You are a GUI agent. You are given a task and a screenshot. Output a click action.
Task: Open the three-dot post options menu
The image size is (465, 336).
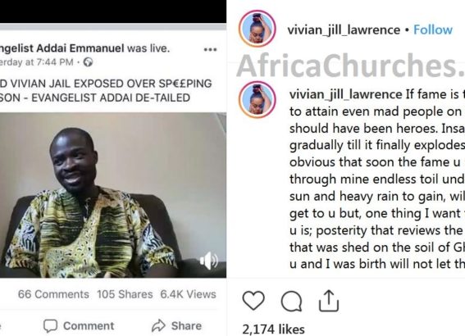(210, 49)
